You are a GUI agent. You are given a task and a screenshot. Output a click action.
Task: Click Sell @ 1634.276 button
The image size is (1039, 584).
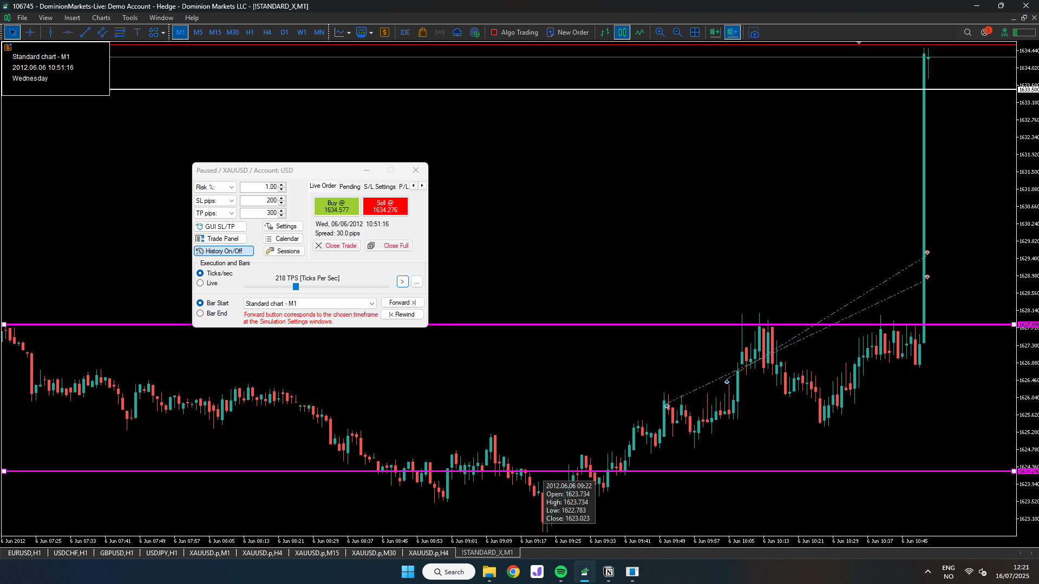(385, 206)
